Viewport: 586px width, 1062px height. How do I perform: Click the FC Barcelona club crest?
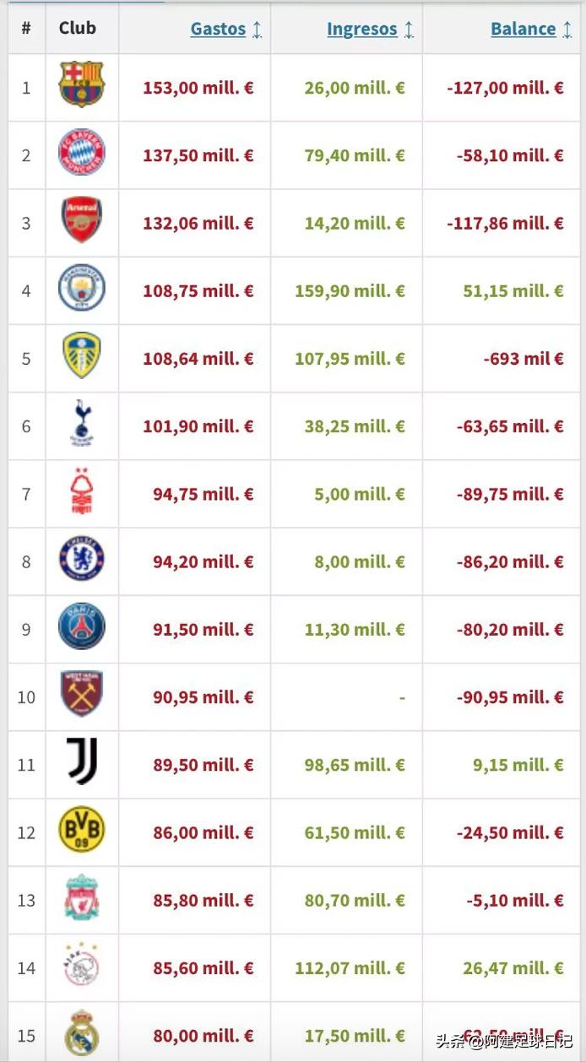pyautogui.click(x=82, y=84)
